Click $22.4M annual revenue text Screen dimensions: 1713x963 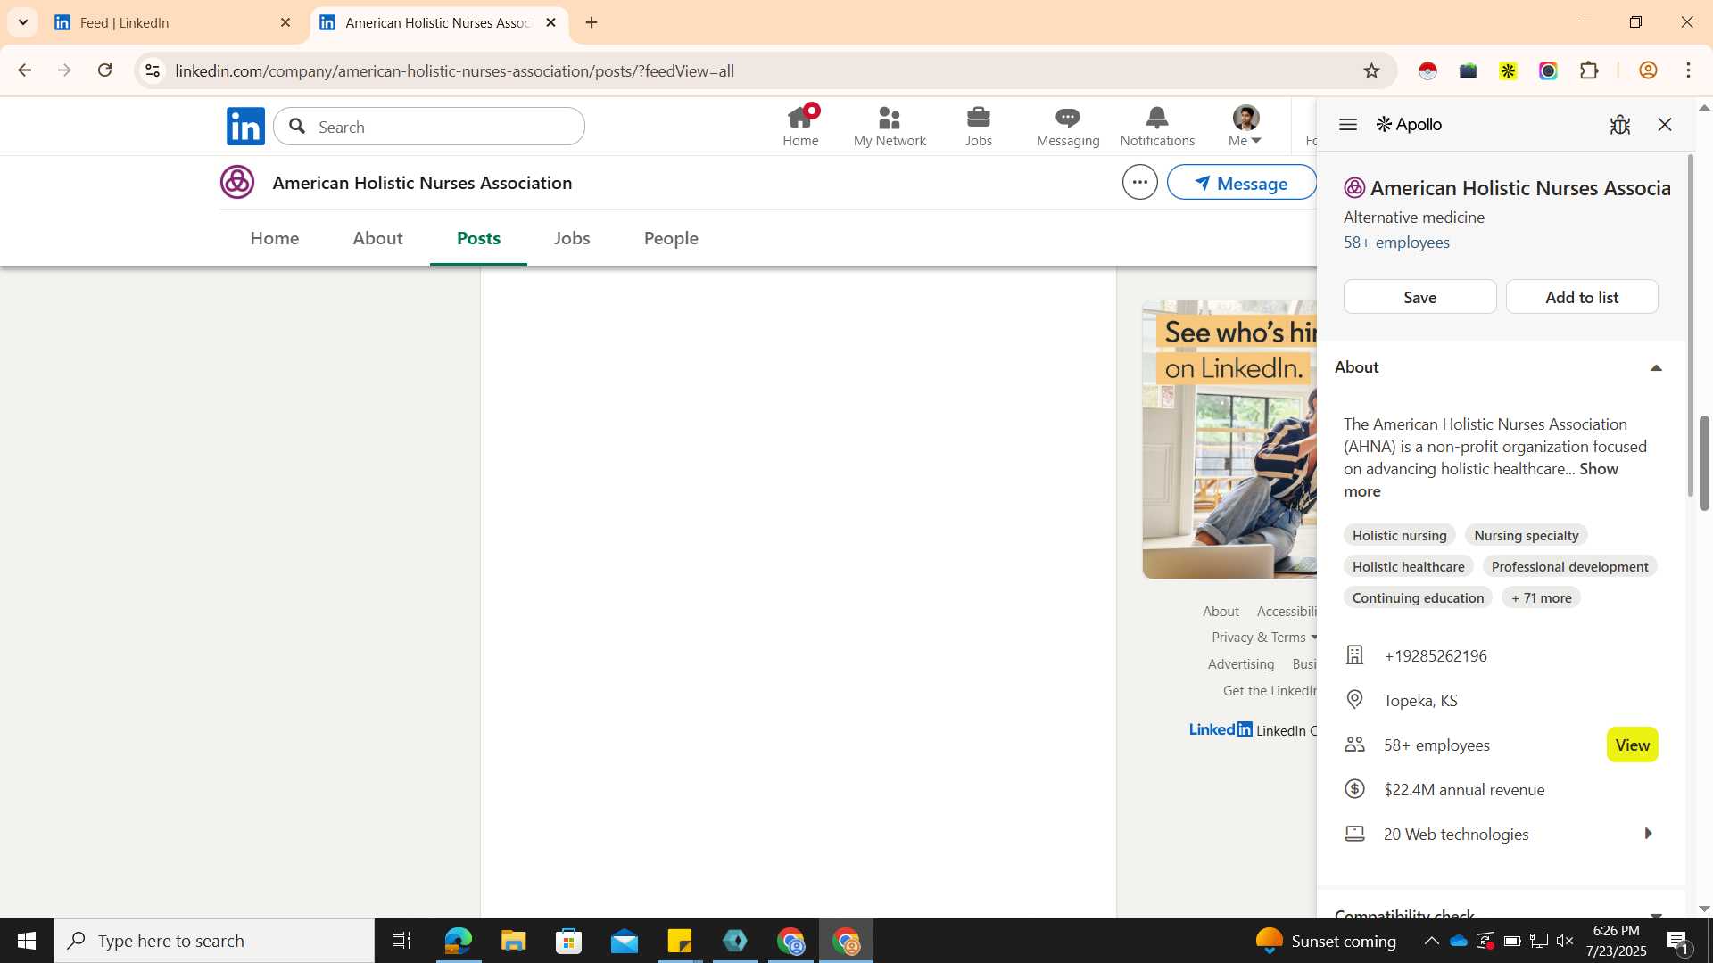click(x=1464, y=790)
